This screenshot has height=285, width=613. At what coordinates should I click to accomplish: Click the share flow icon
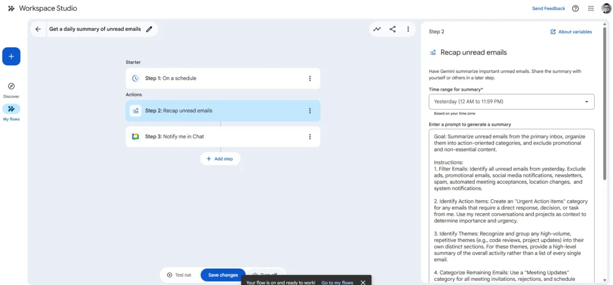[393, 29]
